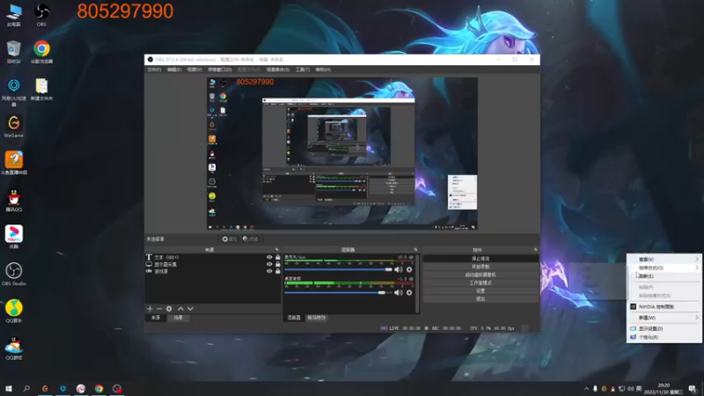
Task: Open the 帮助(H) menu in OBS
Action: pyautogui.click(x=323, y=70)
